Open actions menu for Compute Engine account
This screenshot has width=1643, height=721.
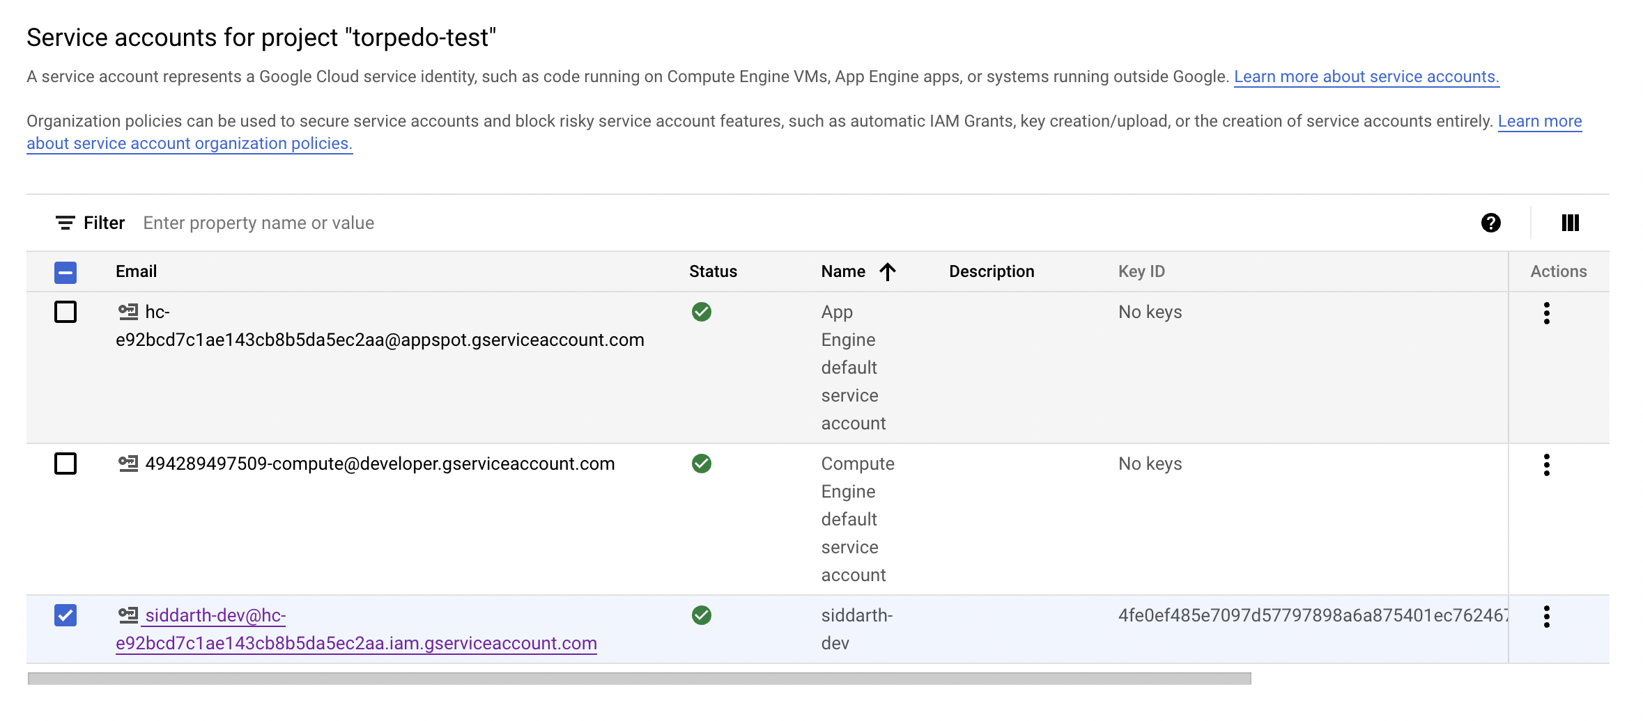pos(1546,465)
